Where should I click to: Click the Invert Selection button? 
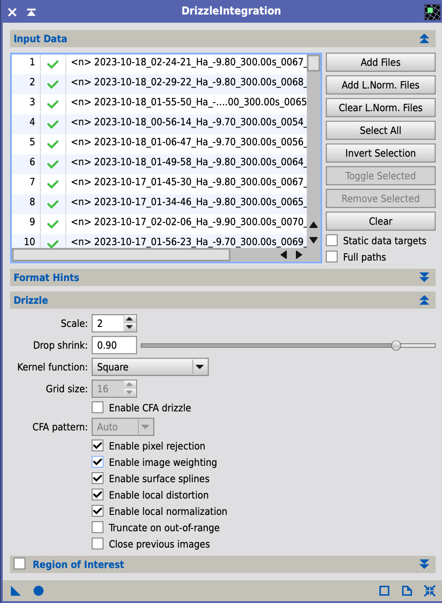point(381,153)
